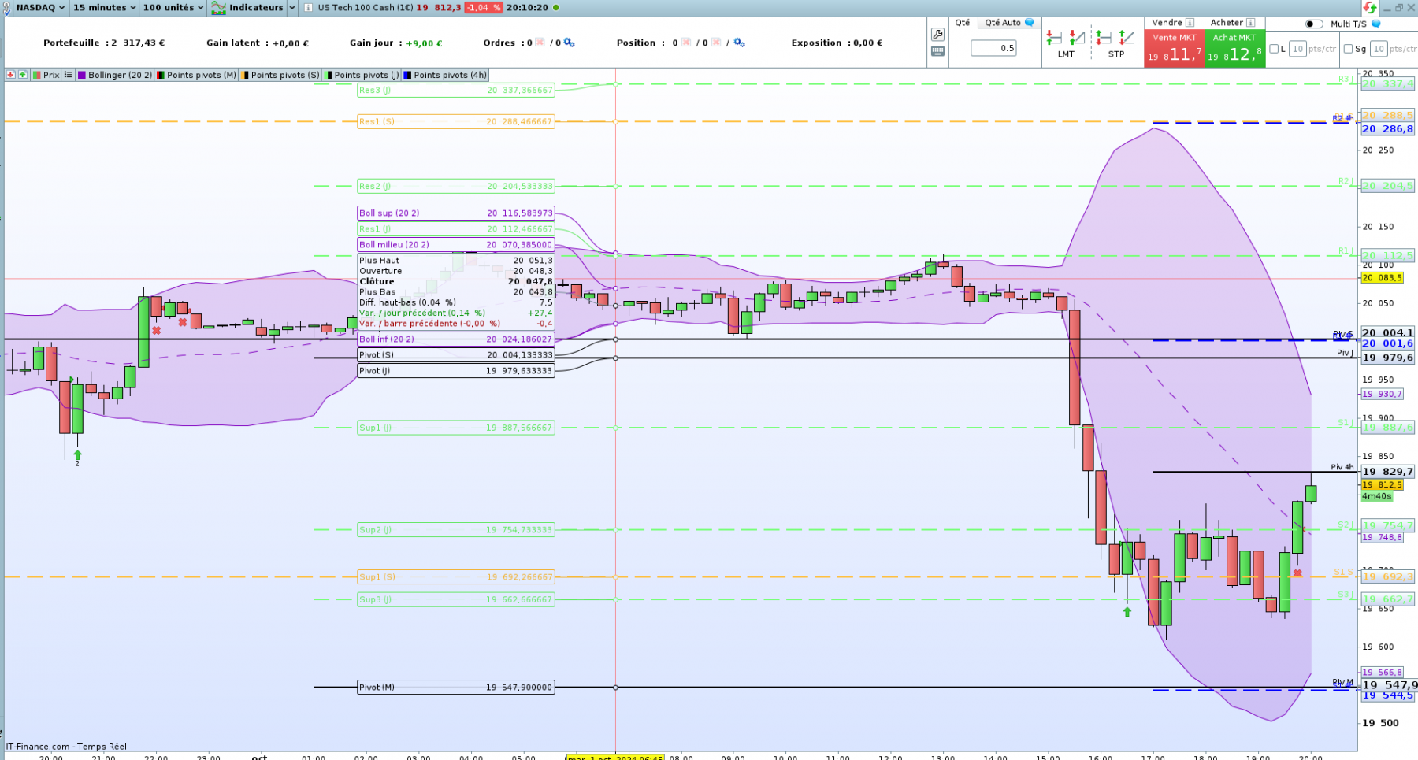The width and height of the screenshot is (1418, 760).
Task: Open the 100 unités dropdown
Action: (x=173, y=8)
